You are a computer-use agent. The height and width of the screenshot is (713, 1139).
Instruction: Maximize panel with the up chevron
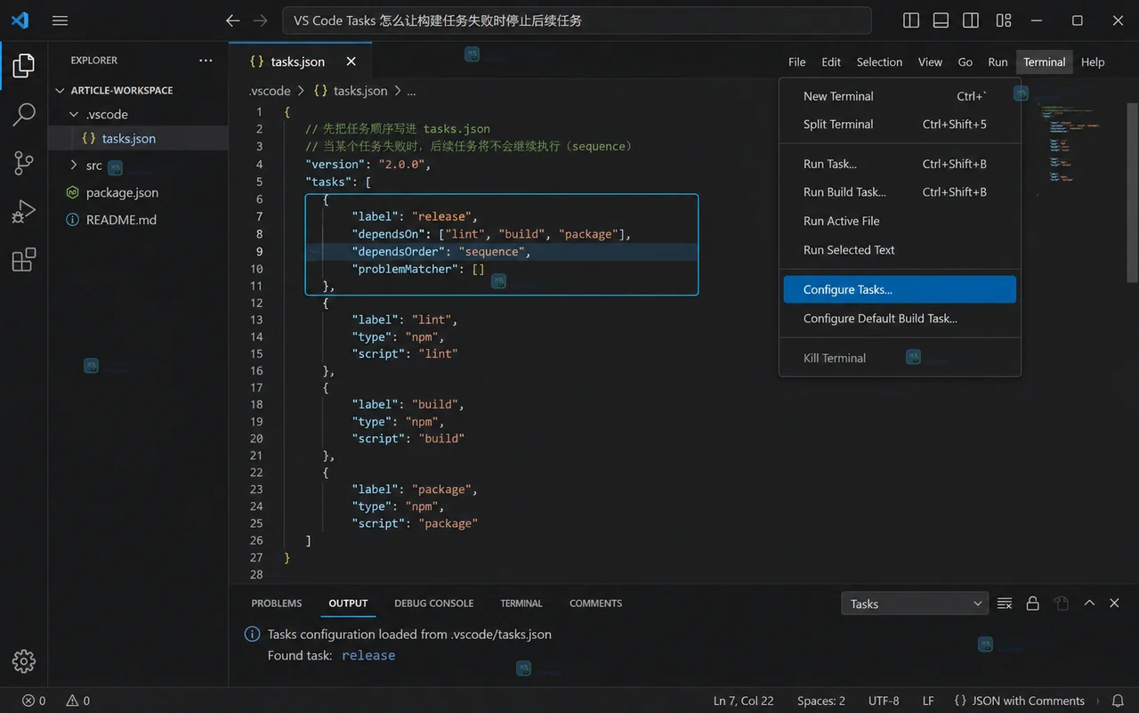[1089, 604]
